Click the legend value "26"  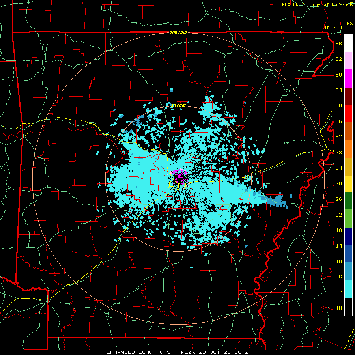(x=339, y=199)
